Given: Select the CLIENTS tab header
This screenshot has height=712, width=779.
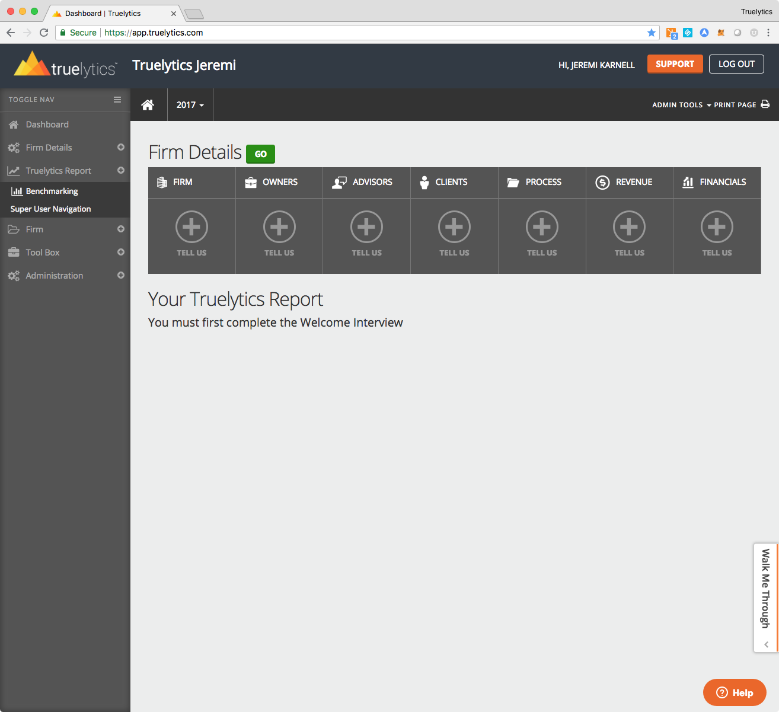Looking at the screenshot, I should tap(454, 183).
